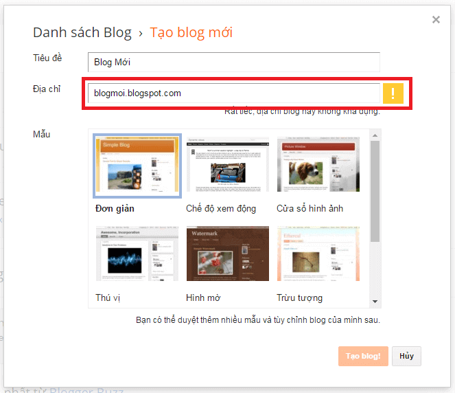
Task: Click the Cửa sổ hình ảnh label
Action: coord(310,209)
